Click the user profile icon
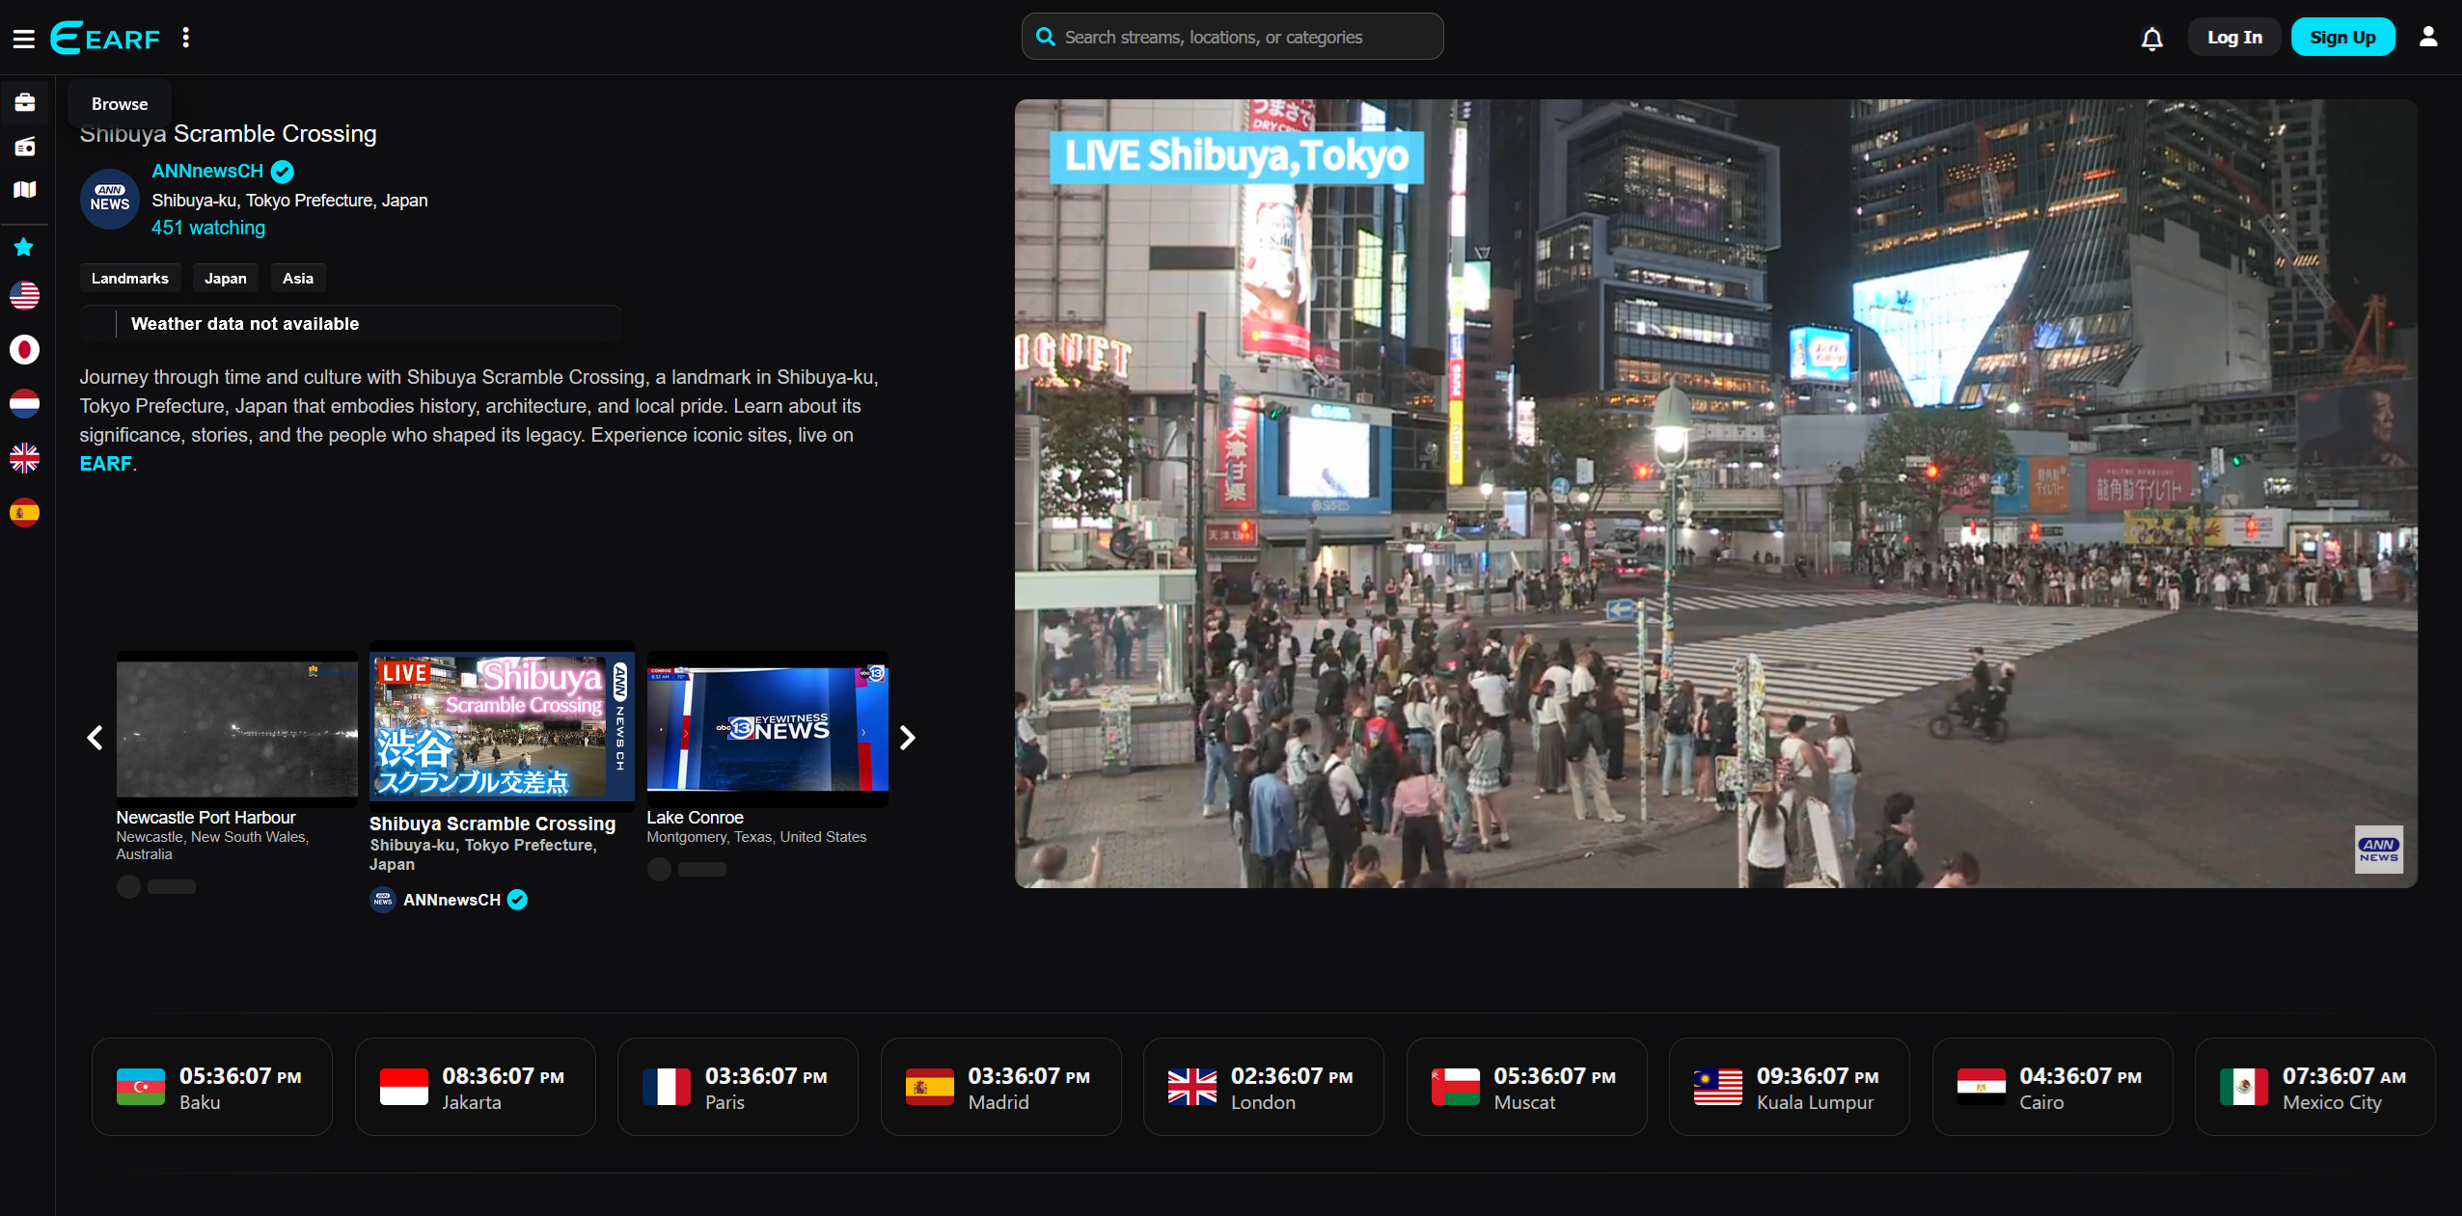 click(2427, 37)
